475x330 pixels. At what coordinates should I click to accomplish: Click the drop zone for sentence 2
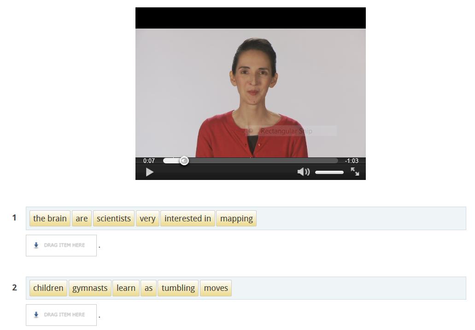61,315
